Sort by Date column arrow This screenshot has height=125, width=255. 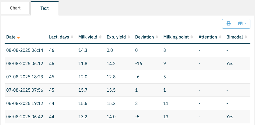pos(18,37)
